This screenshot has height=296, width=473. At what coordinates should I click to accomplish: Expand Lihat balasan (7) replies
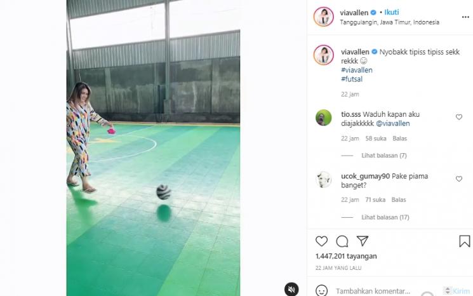click(383, 156)
